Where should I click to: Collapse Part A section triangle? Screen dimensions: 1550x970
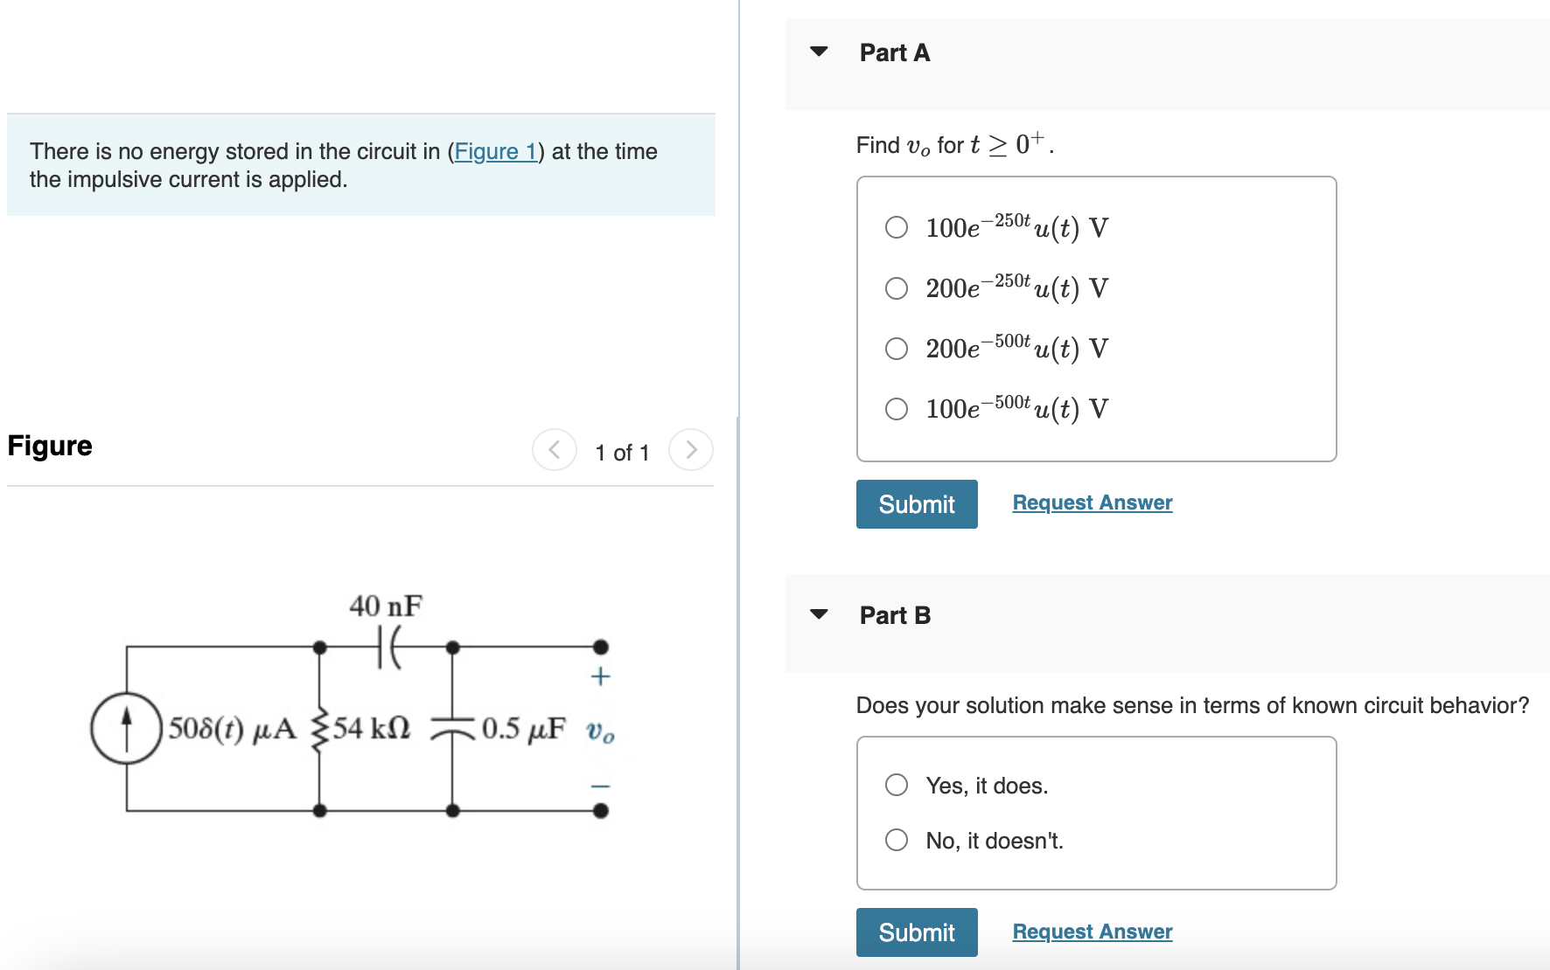(x=818, y=51)
